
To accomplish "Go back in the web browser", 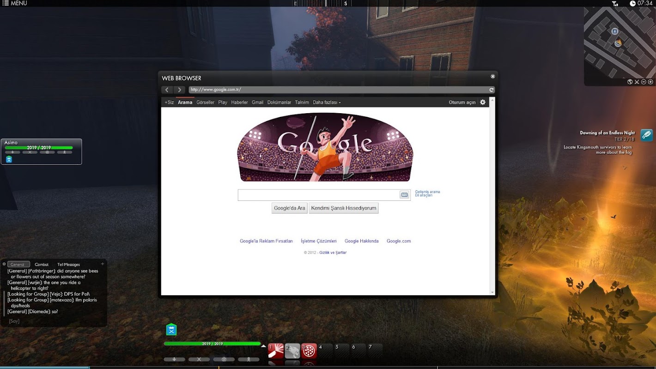I will pyautogui.click(x=167, y=90).
